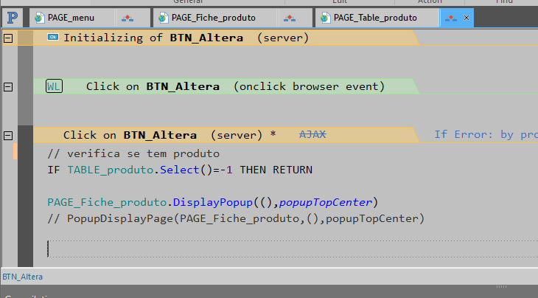Select the Click on BTN_Altera browser event header
Screen dimensions: 538x298
(226, 86)
